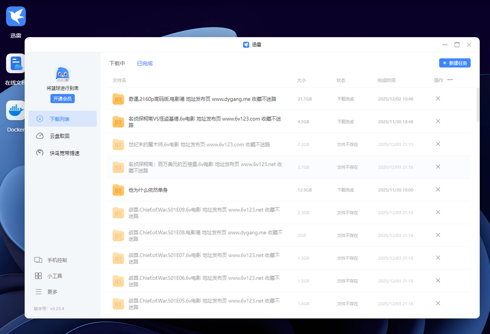The width and height of the screenshot is (490, 334).
Task: Click the 手机控制 device icon
Action: pyautogui.click(x=38, y=260)
